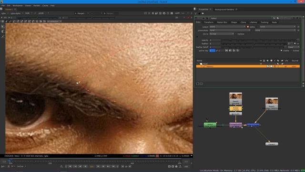
Task: Open the File menu
Action: point(3,6)
